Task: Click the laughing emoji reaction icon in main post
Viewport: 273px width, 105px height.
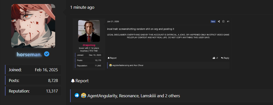Action: pos(84,95)
